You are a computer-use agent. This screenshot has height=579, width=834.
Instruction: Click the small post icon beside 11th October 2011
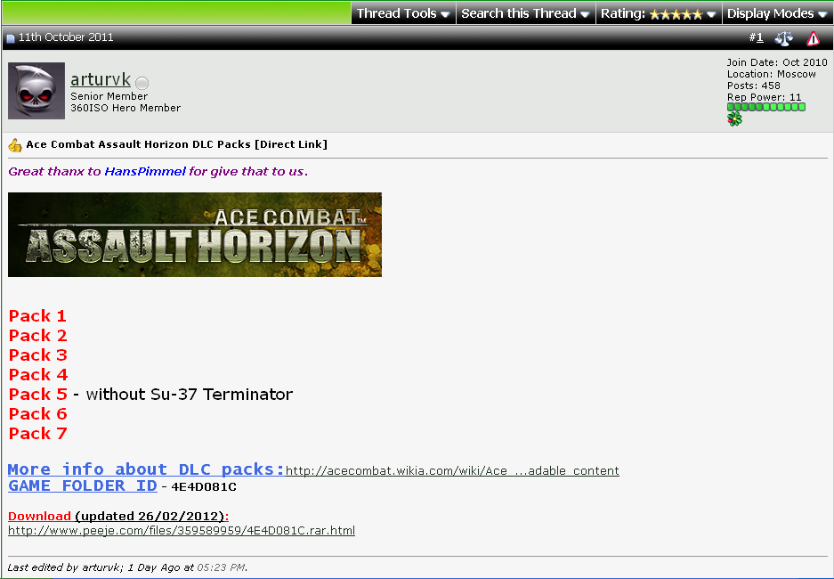pyautogui.click(x=10, y=38)
